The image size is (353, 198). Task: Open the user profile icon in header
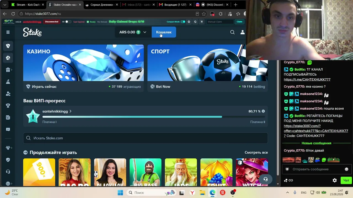242,32
